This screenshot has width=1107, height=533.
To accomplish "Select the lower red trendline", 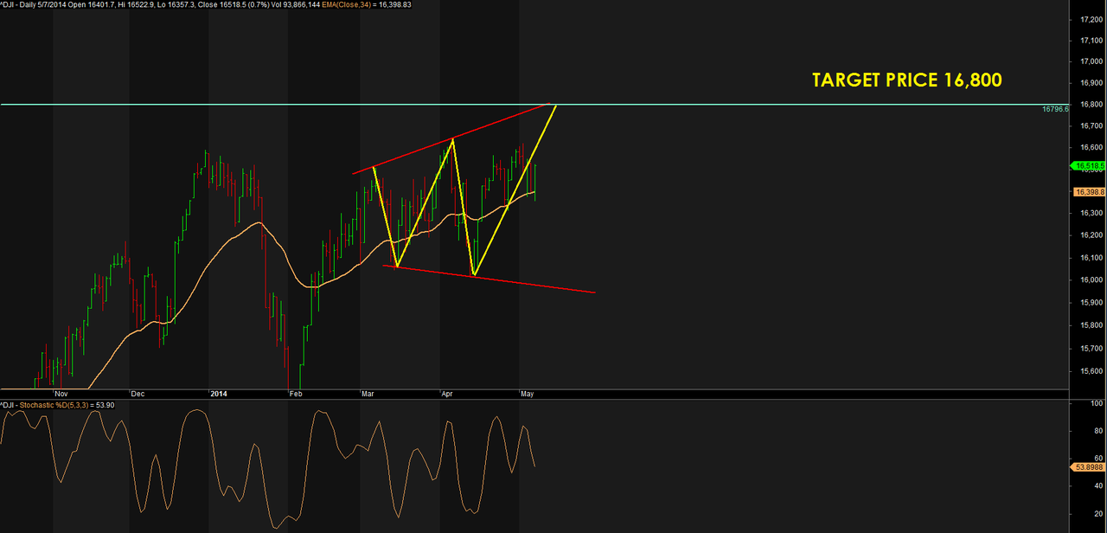I will point(489,279).
